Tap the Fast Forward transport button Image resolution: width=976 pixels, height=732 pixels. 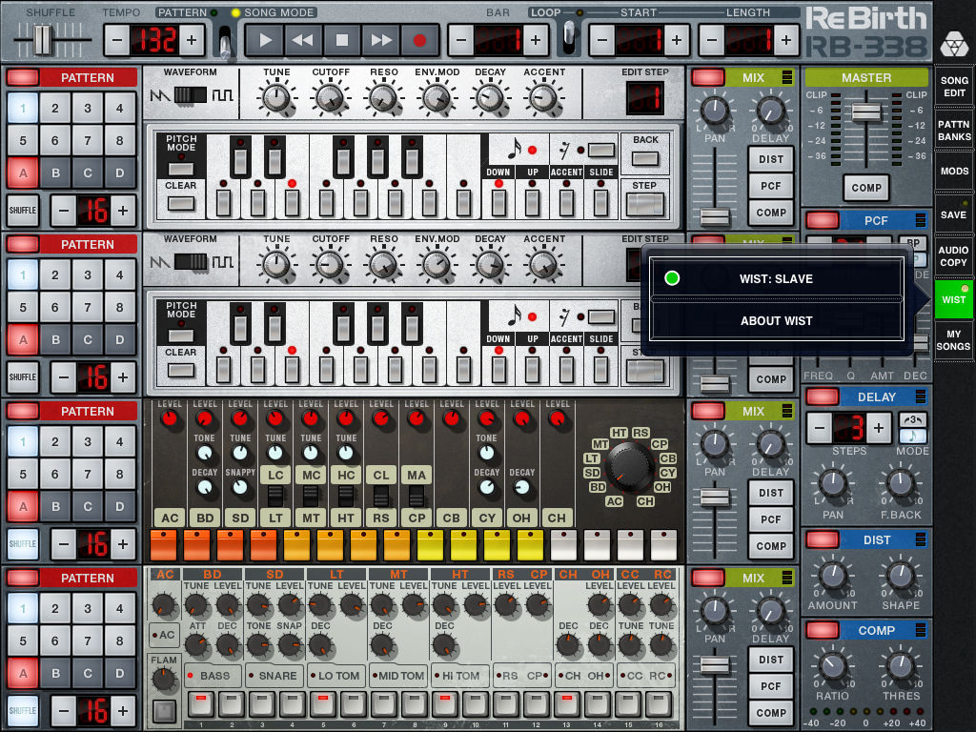(x=380, y=40)
